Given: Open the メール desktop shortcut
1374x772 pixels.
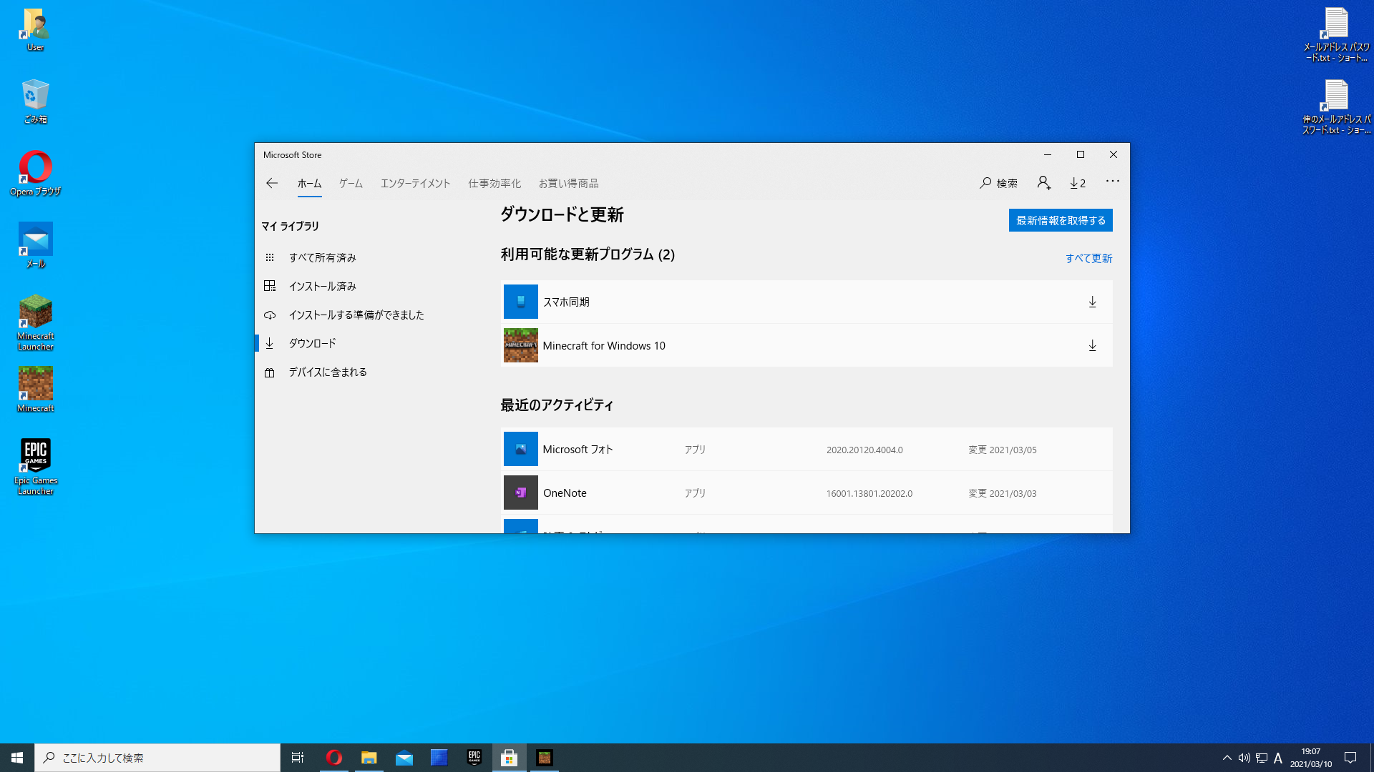Looking at the screenshot, I should (x=35, y=245).
